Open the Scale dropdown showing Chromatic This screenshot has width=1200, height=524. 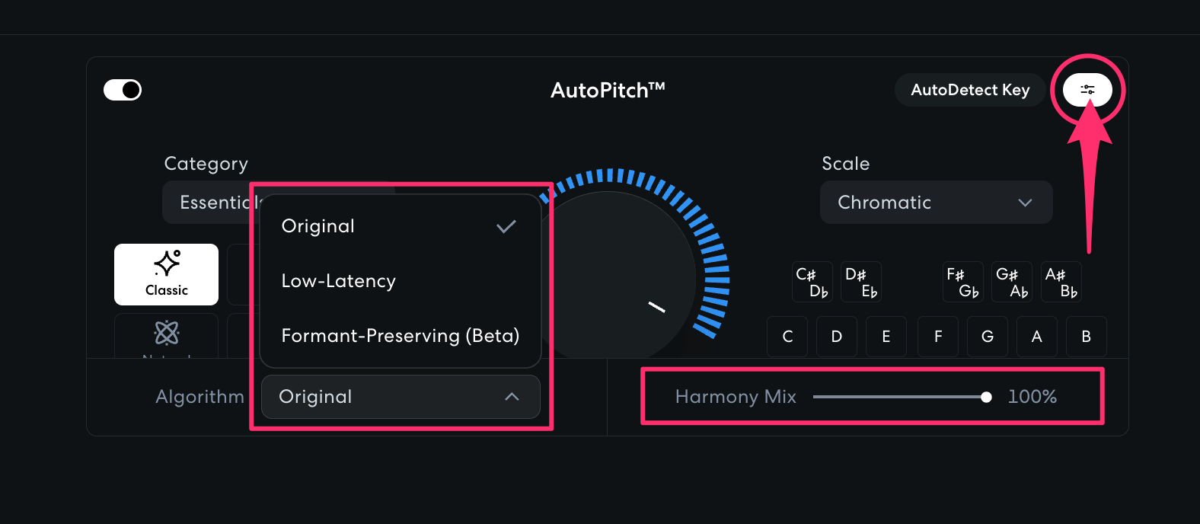[936, 202]
